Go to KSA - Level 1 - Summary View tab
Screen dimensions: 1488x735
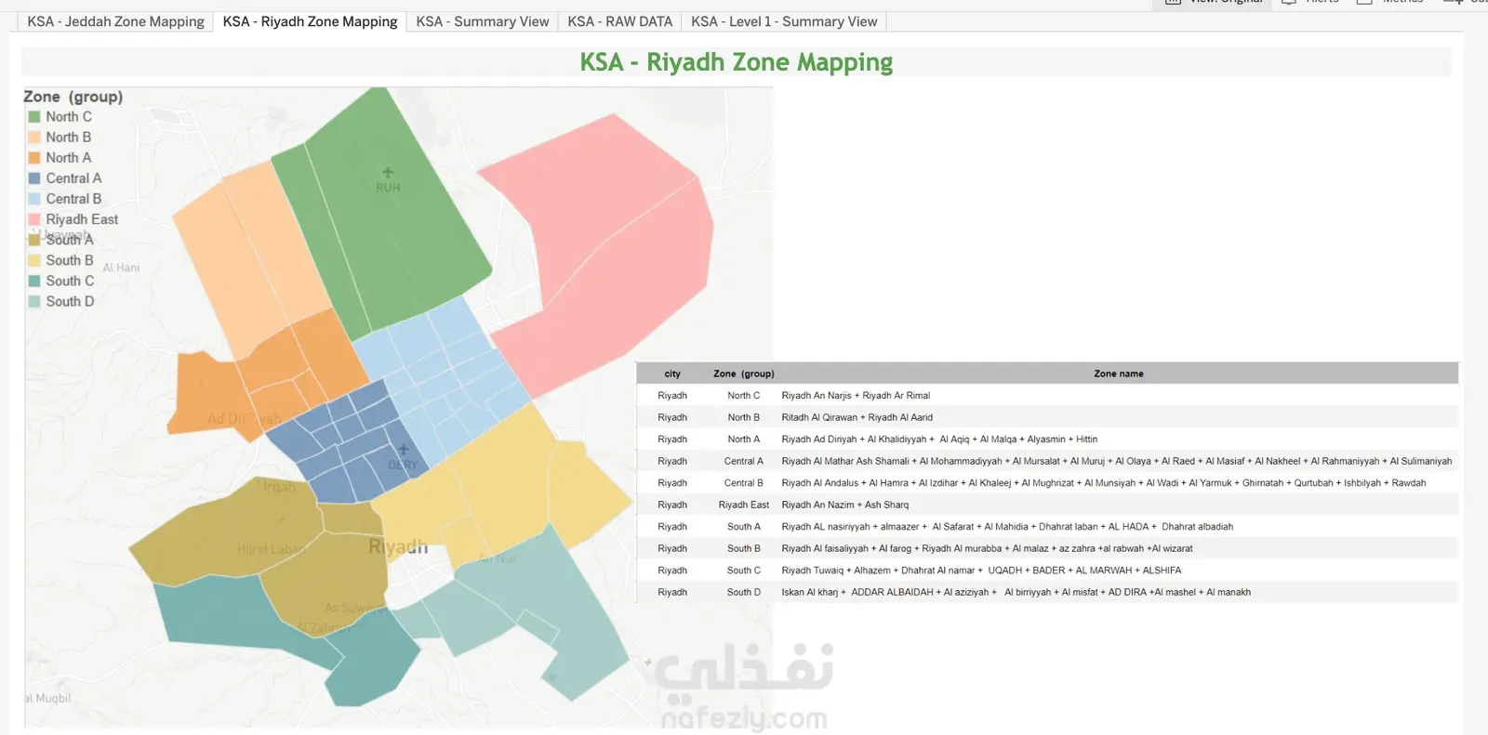pyautogui.click(x=784, y=21)
